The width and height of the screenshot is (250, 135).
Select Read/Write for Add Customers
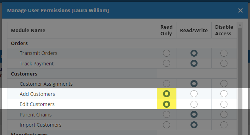pos(194,94)
